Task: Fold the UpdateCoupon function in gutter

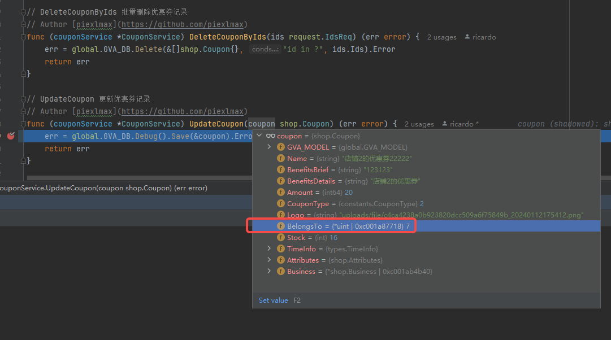Action: click(x=23, y=124)
